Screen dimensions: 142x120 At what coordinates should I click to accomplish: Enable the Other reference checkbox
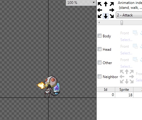(x=99, y=63)
